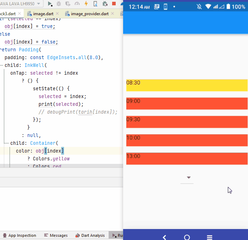Image resolution: width=248 pixels, height=240 pixels.
Task: Close the image_provider.dart tab
Action: 113,13
